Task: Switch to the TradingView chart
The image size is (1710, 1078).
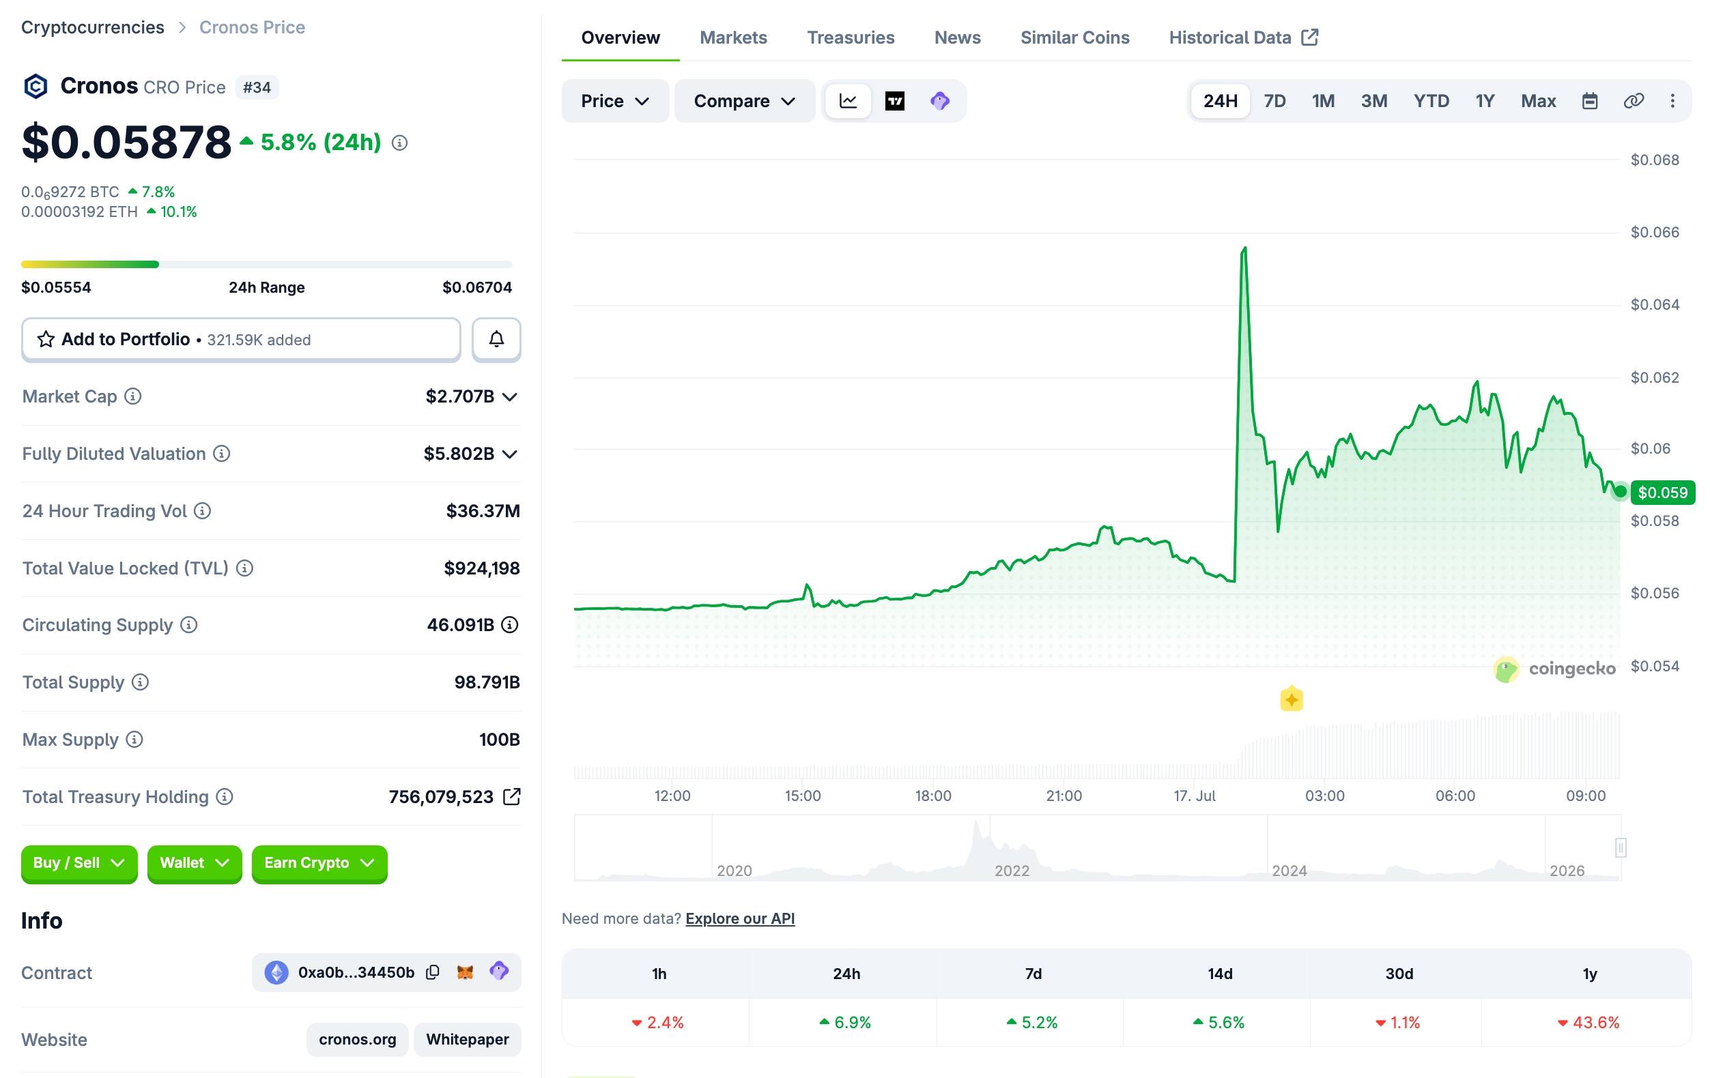Action: [x=895, y=101]
